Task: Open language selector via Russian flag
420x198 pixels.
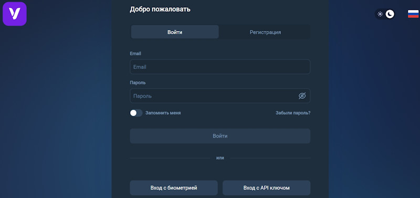Action: (x=413, y=14)
